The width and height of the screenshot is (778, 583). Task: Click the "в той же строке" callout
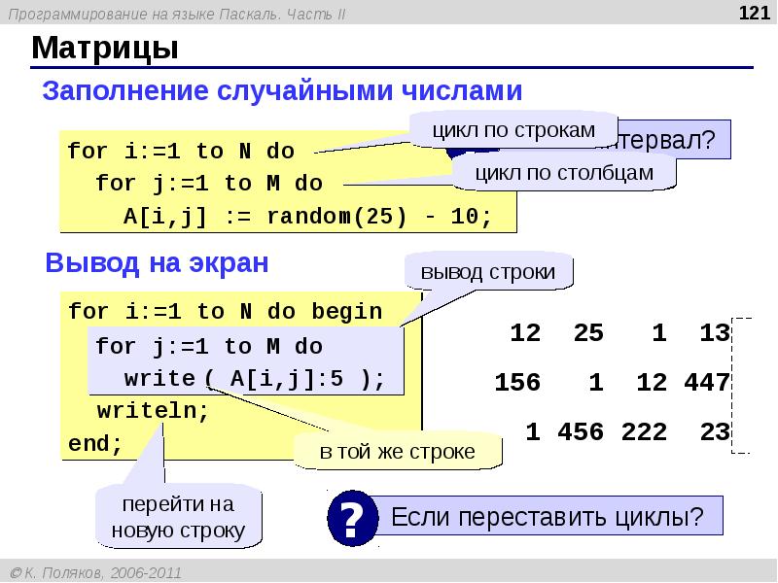click(399, 452)
